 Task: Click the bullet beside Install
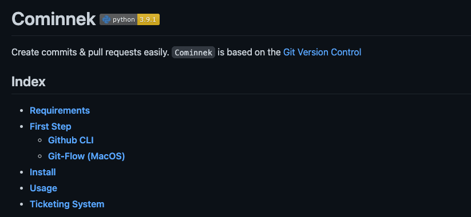tap(21, 172)
